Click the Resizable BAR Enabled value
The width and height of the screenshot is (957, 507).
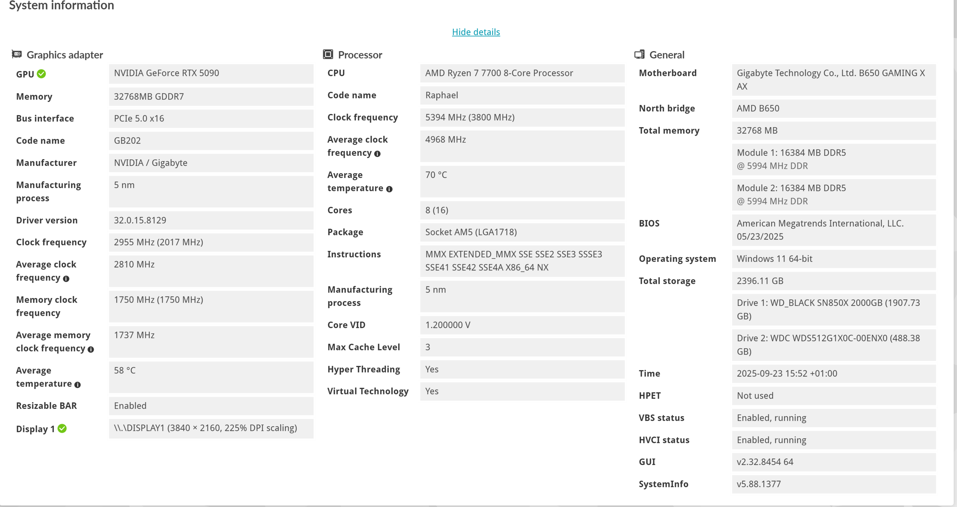click(211, 406)
